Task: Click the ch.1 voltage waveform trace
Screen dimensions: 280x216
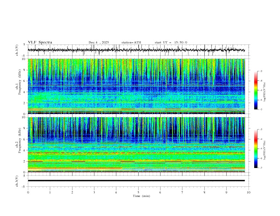Action: pos(136,50)
